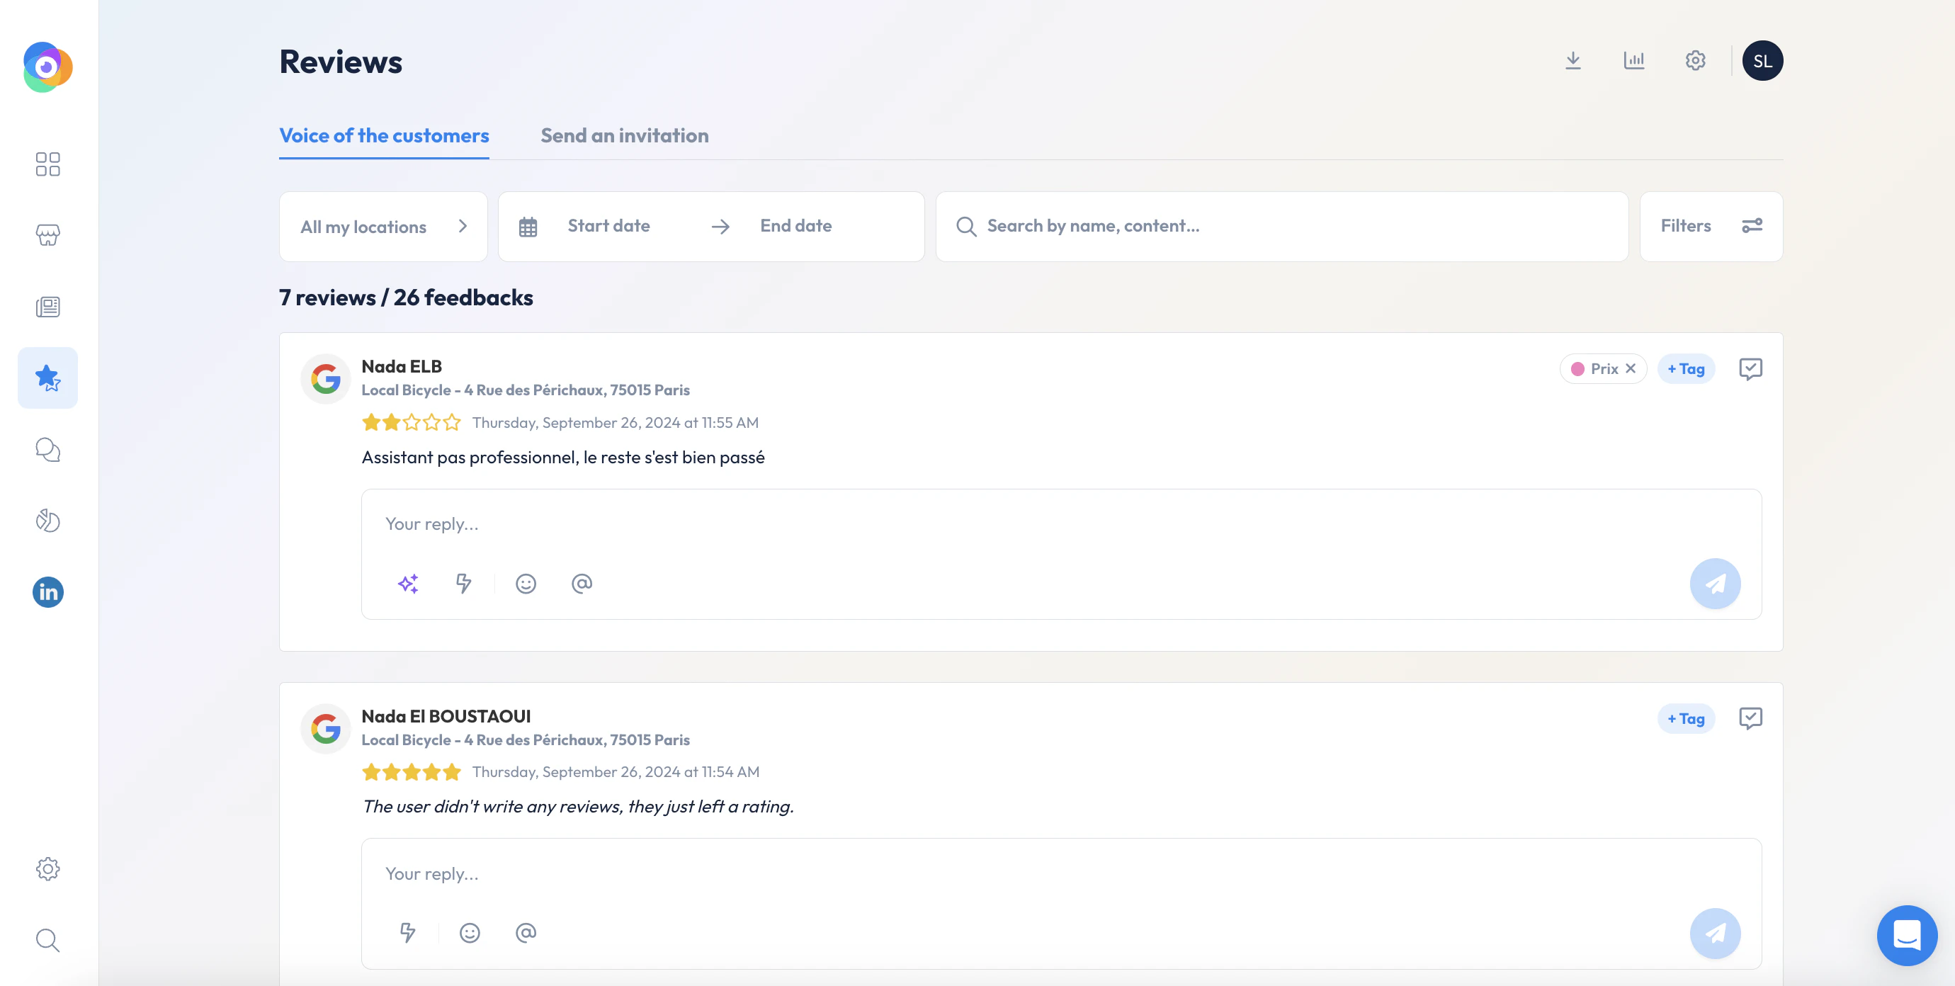Open the Filters panel
The height and width of the screenshot is (986, 1955).
1711,225
